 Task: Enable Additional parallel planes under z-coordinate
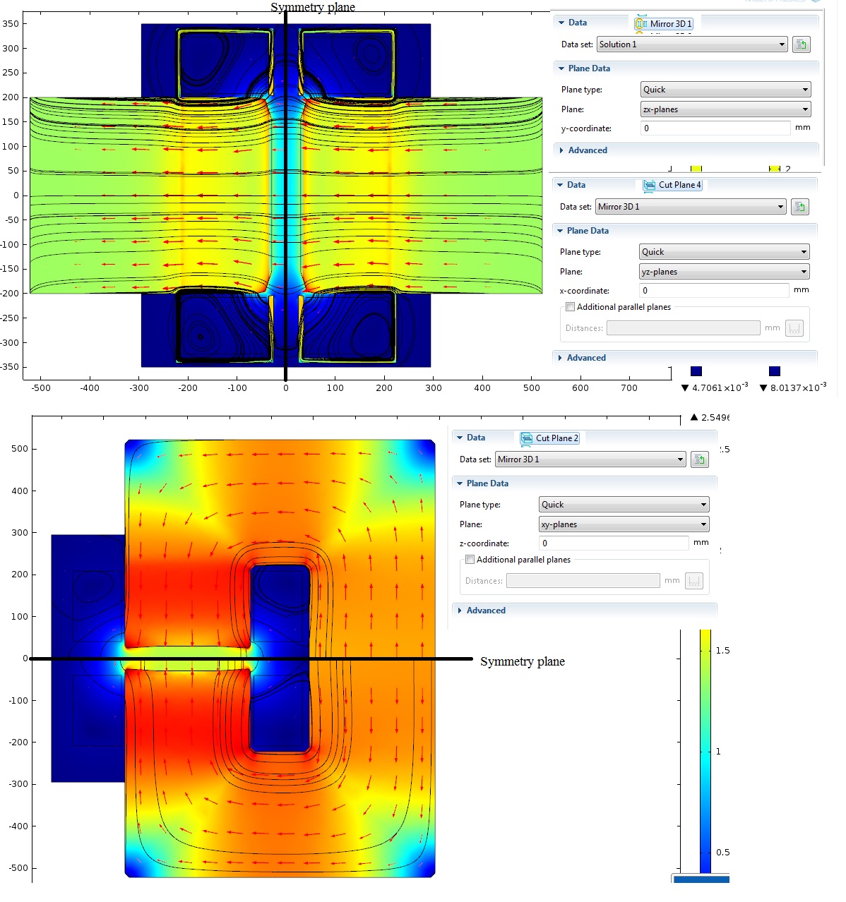(470, 560)
